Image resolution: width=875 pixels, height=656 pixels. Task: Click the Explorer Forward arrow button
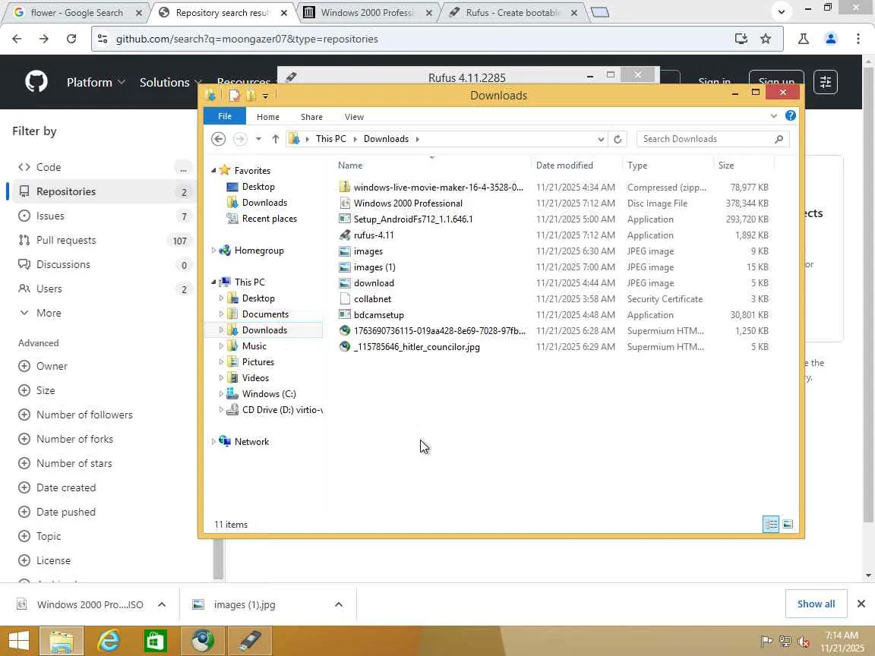[240, 139]
